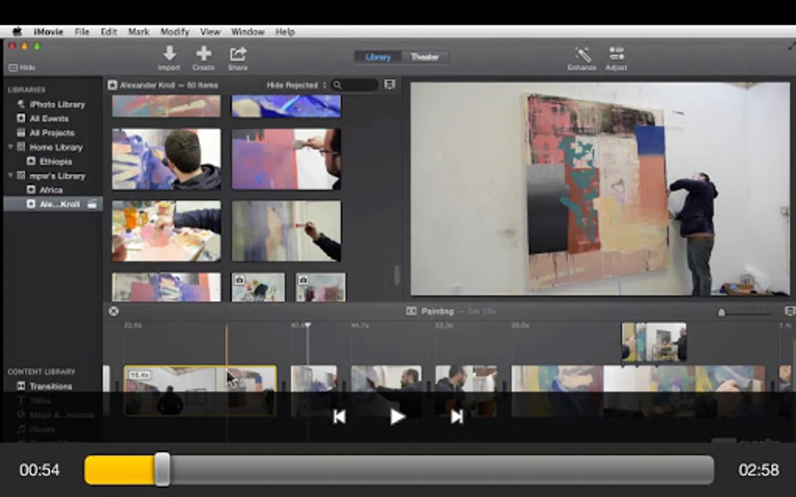
Task: Switch to the Library view
Action: (378, 57)
